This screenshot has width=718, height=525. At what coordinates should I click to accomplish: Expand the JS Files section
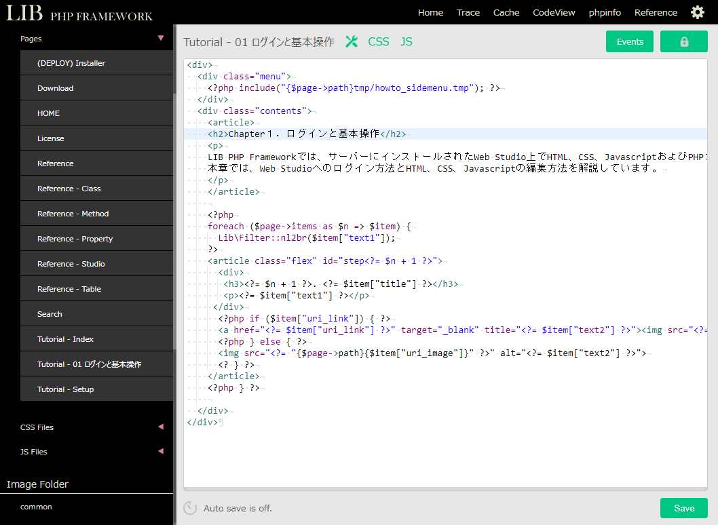click(x=161, y=452)
